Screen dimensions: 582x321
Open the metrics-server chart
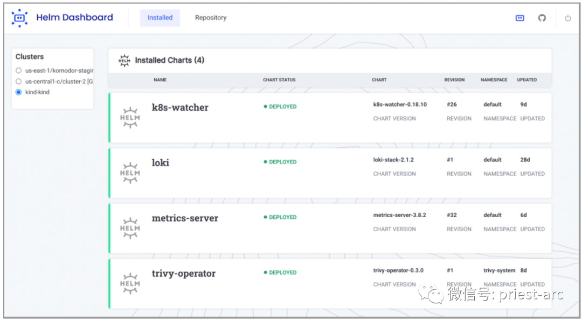point(185,218)
